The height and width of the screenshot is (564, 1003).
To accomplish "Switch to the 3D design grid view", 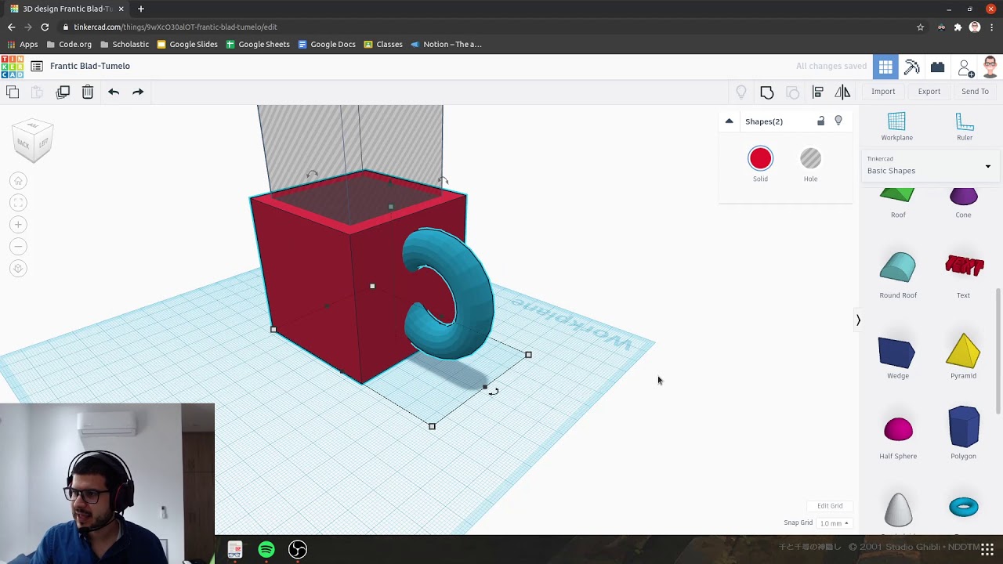I will [885, 67].
